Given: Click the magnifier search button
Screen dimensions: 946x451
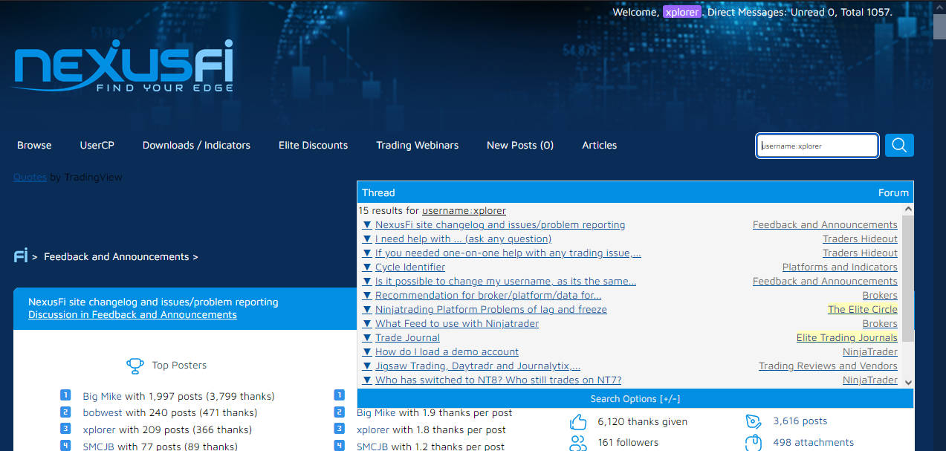Looking at the screenshot, I should [899, 146].
